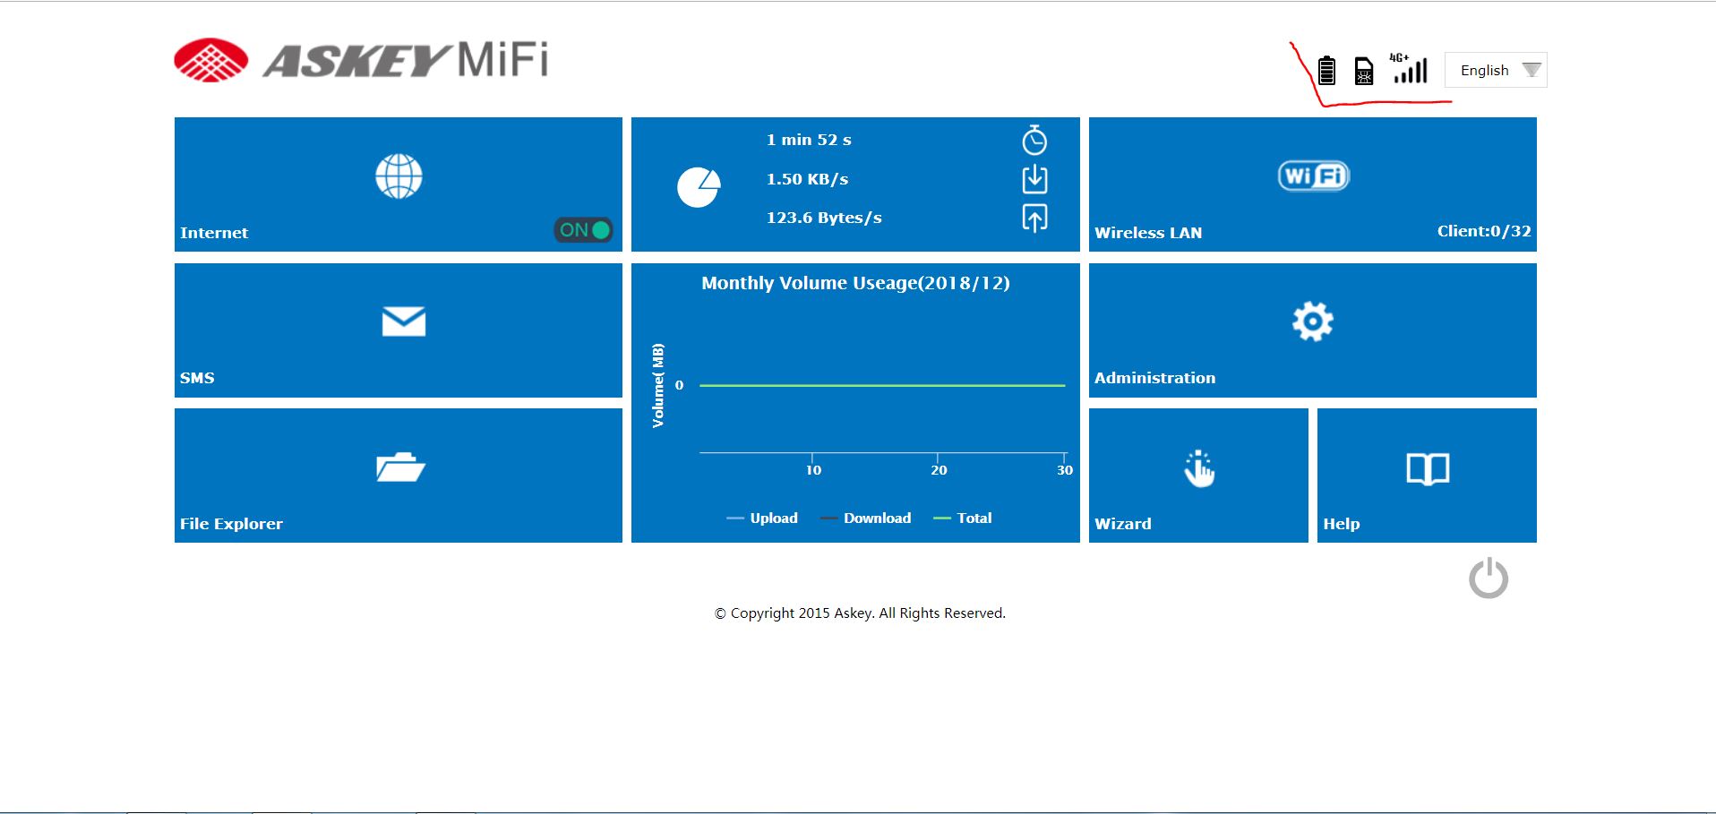This screenshot has width=1716, height=814.
Task: Click the Internet tile label
Action: point(214,233)
